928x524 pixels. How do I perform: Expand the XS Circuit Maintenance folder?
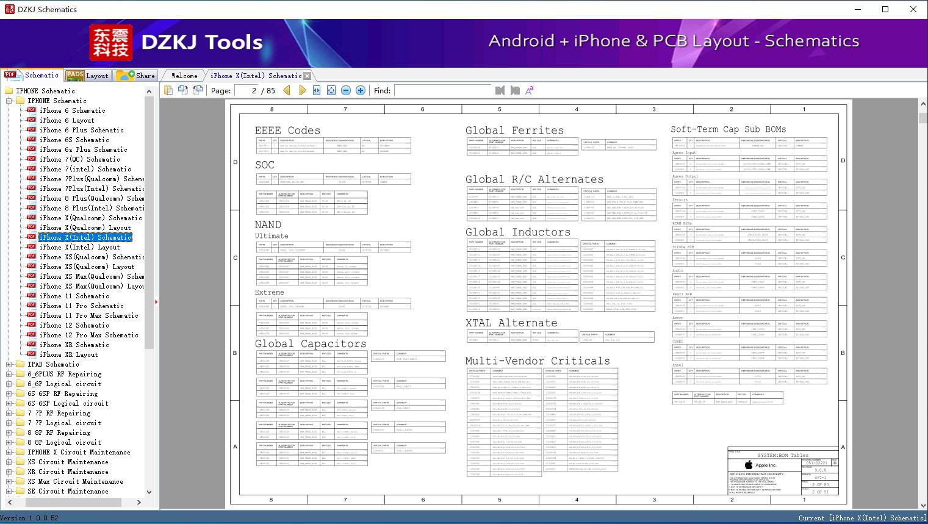9,462
